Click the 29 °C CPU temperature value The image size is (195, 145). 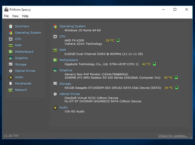coord(110,40)
